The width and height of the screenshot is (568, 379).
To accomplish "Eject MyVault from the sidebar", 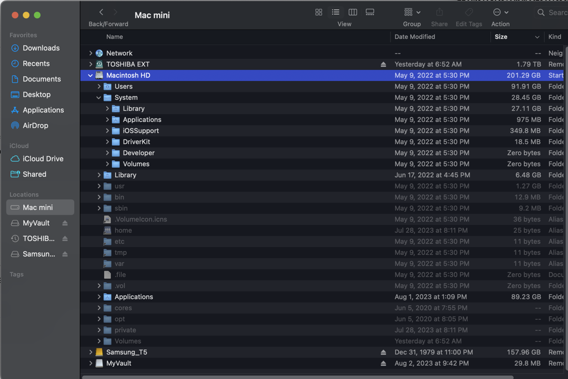I will [x=65, y=223].
